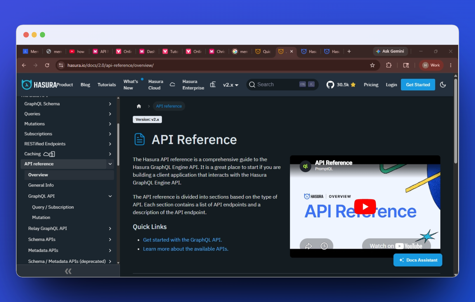Click the cloud icon by Hasura Cloud

pyautogui.click(x=172, y=84)
